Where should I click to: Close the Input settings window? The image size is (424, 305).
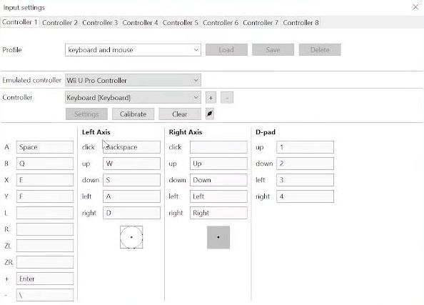click(415, 7)
